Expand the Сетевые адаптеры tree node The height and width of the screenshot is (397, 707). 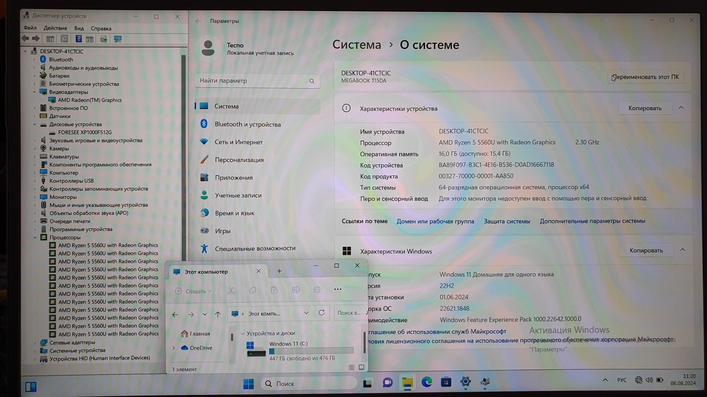(35, 343)
